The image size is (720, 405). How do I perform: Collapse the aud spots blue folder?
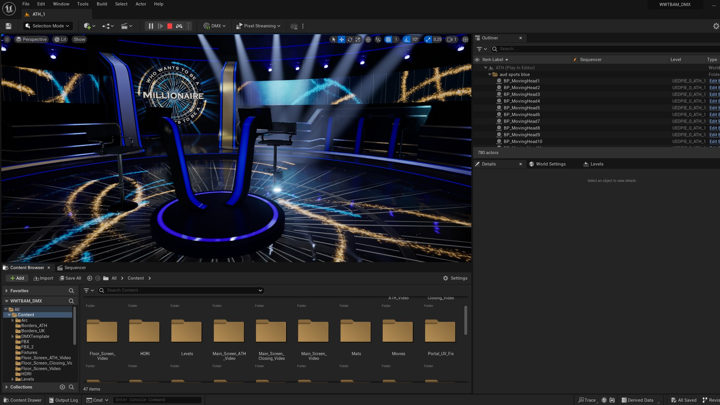pos(489,75)
